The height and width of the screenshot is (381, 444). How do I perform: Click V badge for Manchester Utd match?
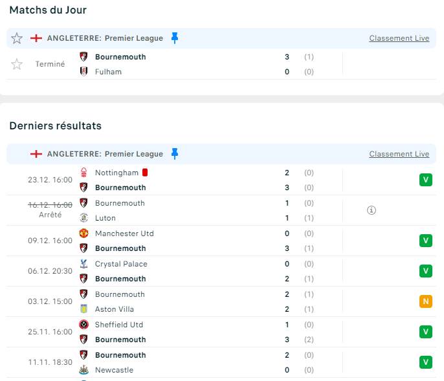[426, 241]
